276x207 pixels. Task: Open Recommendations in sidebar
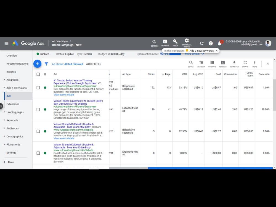coord(17,63)
